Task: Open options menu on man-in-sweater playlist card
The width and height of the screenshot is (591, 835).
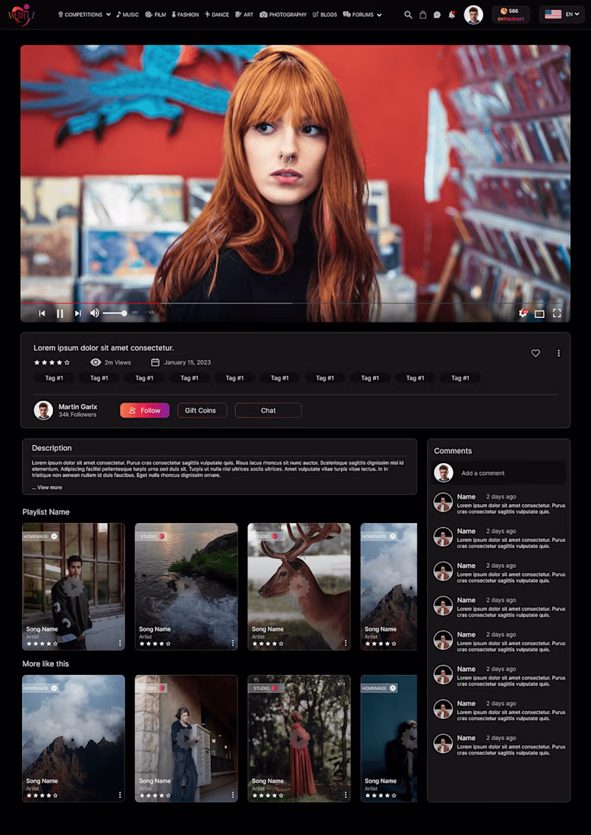Action: pyautogui.click(x=120, y=643)
